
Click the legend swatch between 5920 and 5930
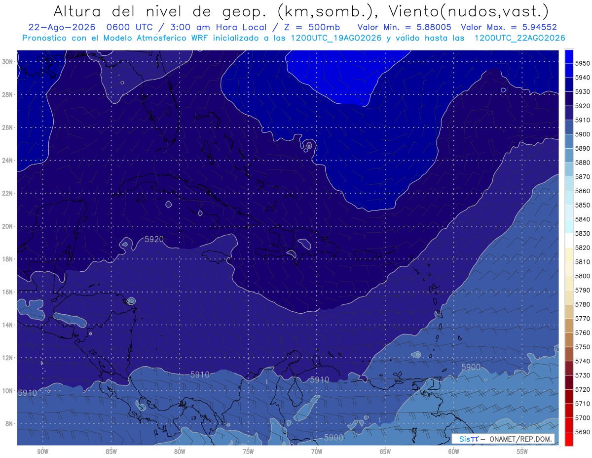(x=568, y=99)
